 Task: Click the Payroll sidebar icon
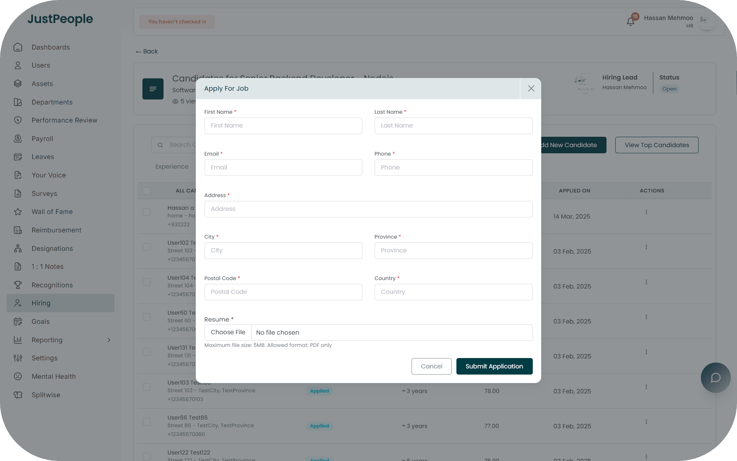[x=18, y=139]
